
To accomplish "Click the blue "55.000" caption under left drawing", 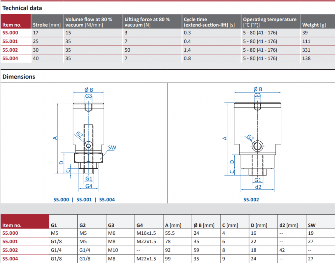I will click(61, 200).
